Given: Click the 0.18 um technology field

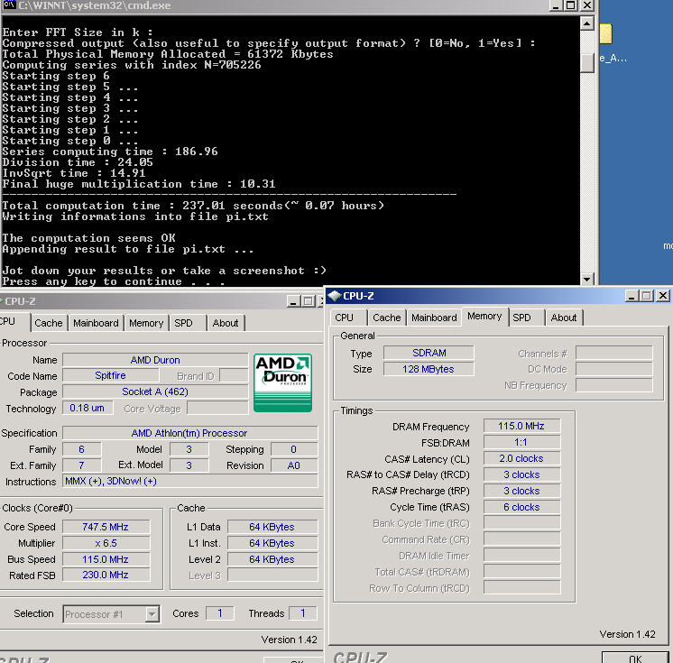Looking at the screenshot, I should point(88,408).
